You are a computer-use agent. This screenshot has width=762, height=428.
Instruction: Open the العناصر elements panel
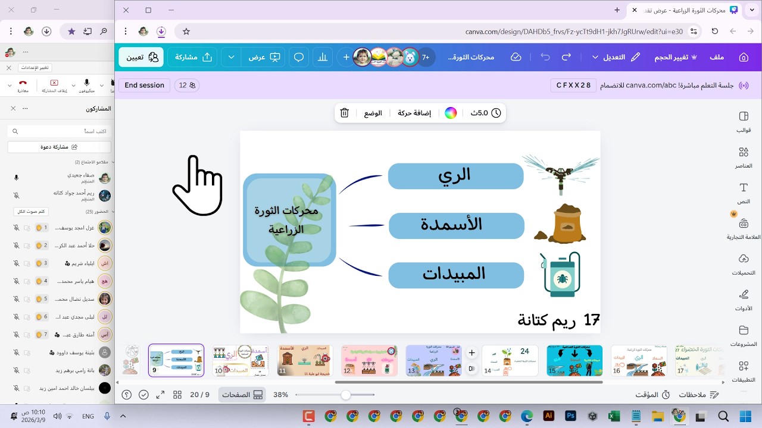click(744, 158)
